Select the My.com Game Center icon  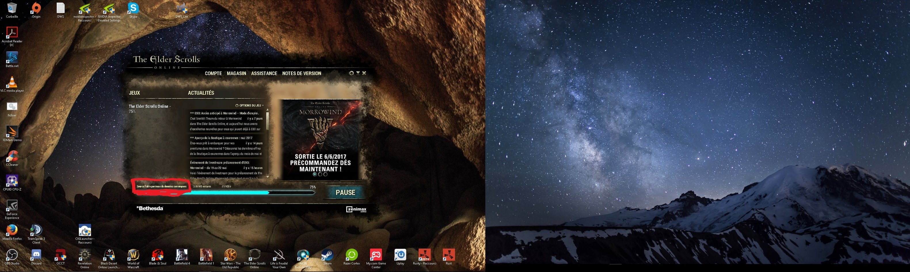pos(376,259)
